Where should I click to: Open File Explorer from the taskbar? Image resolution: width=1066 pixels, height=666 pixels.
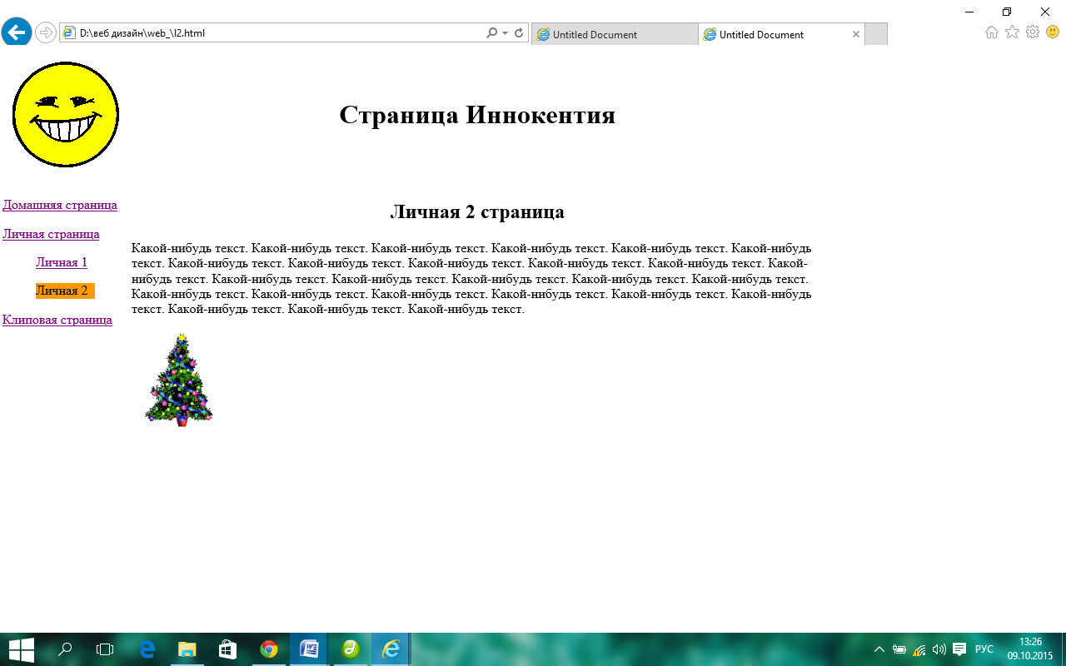coord(187,649)
